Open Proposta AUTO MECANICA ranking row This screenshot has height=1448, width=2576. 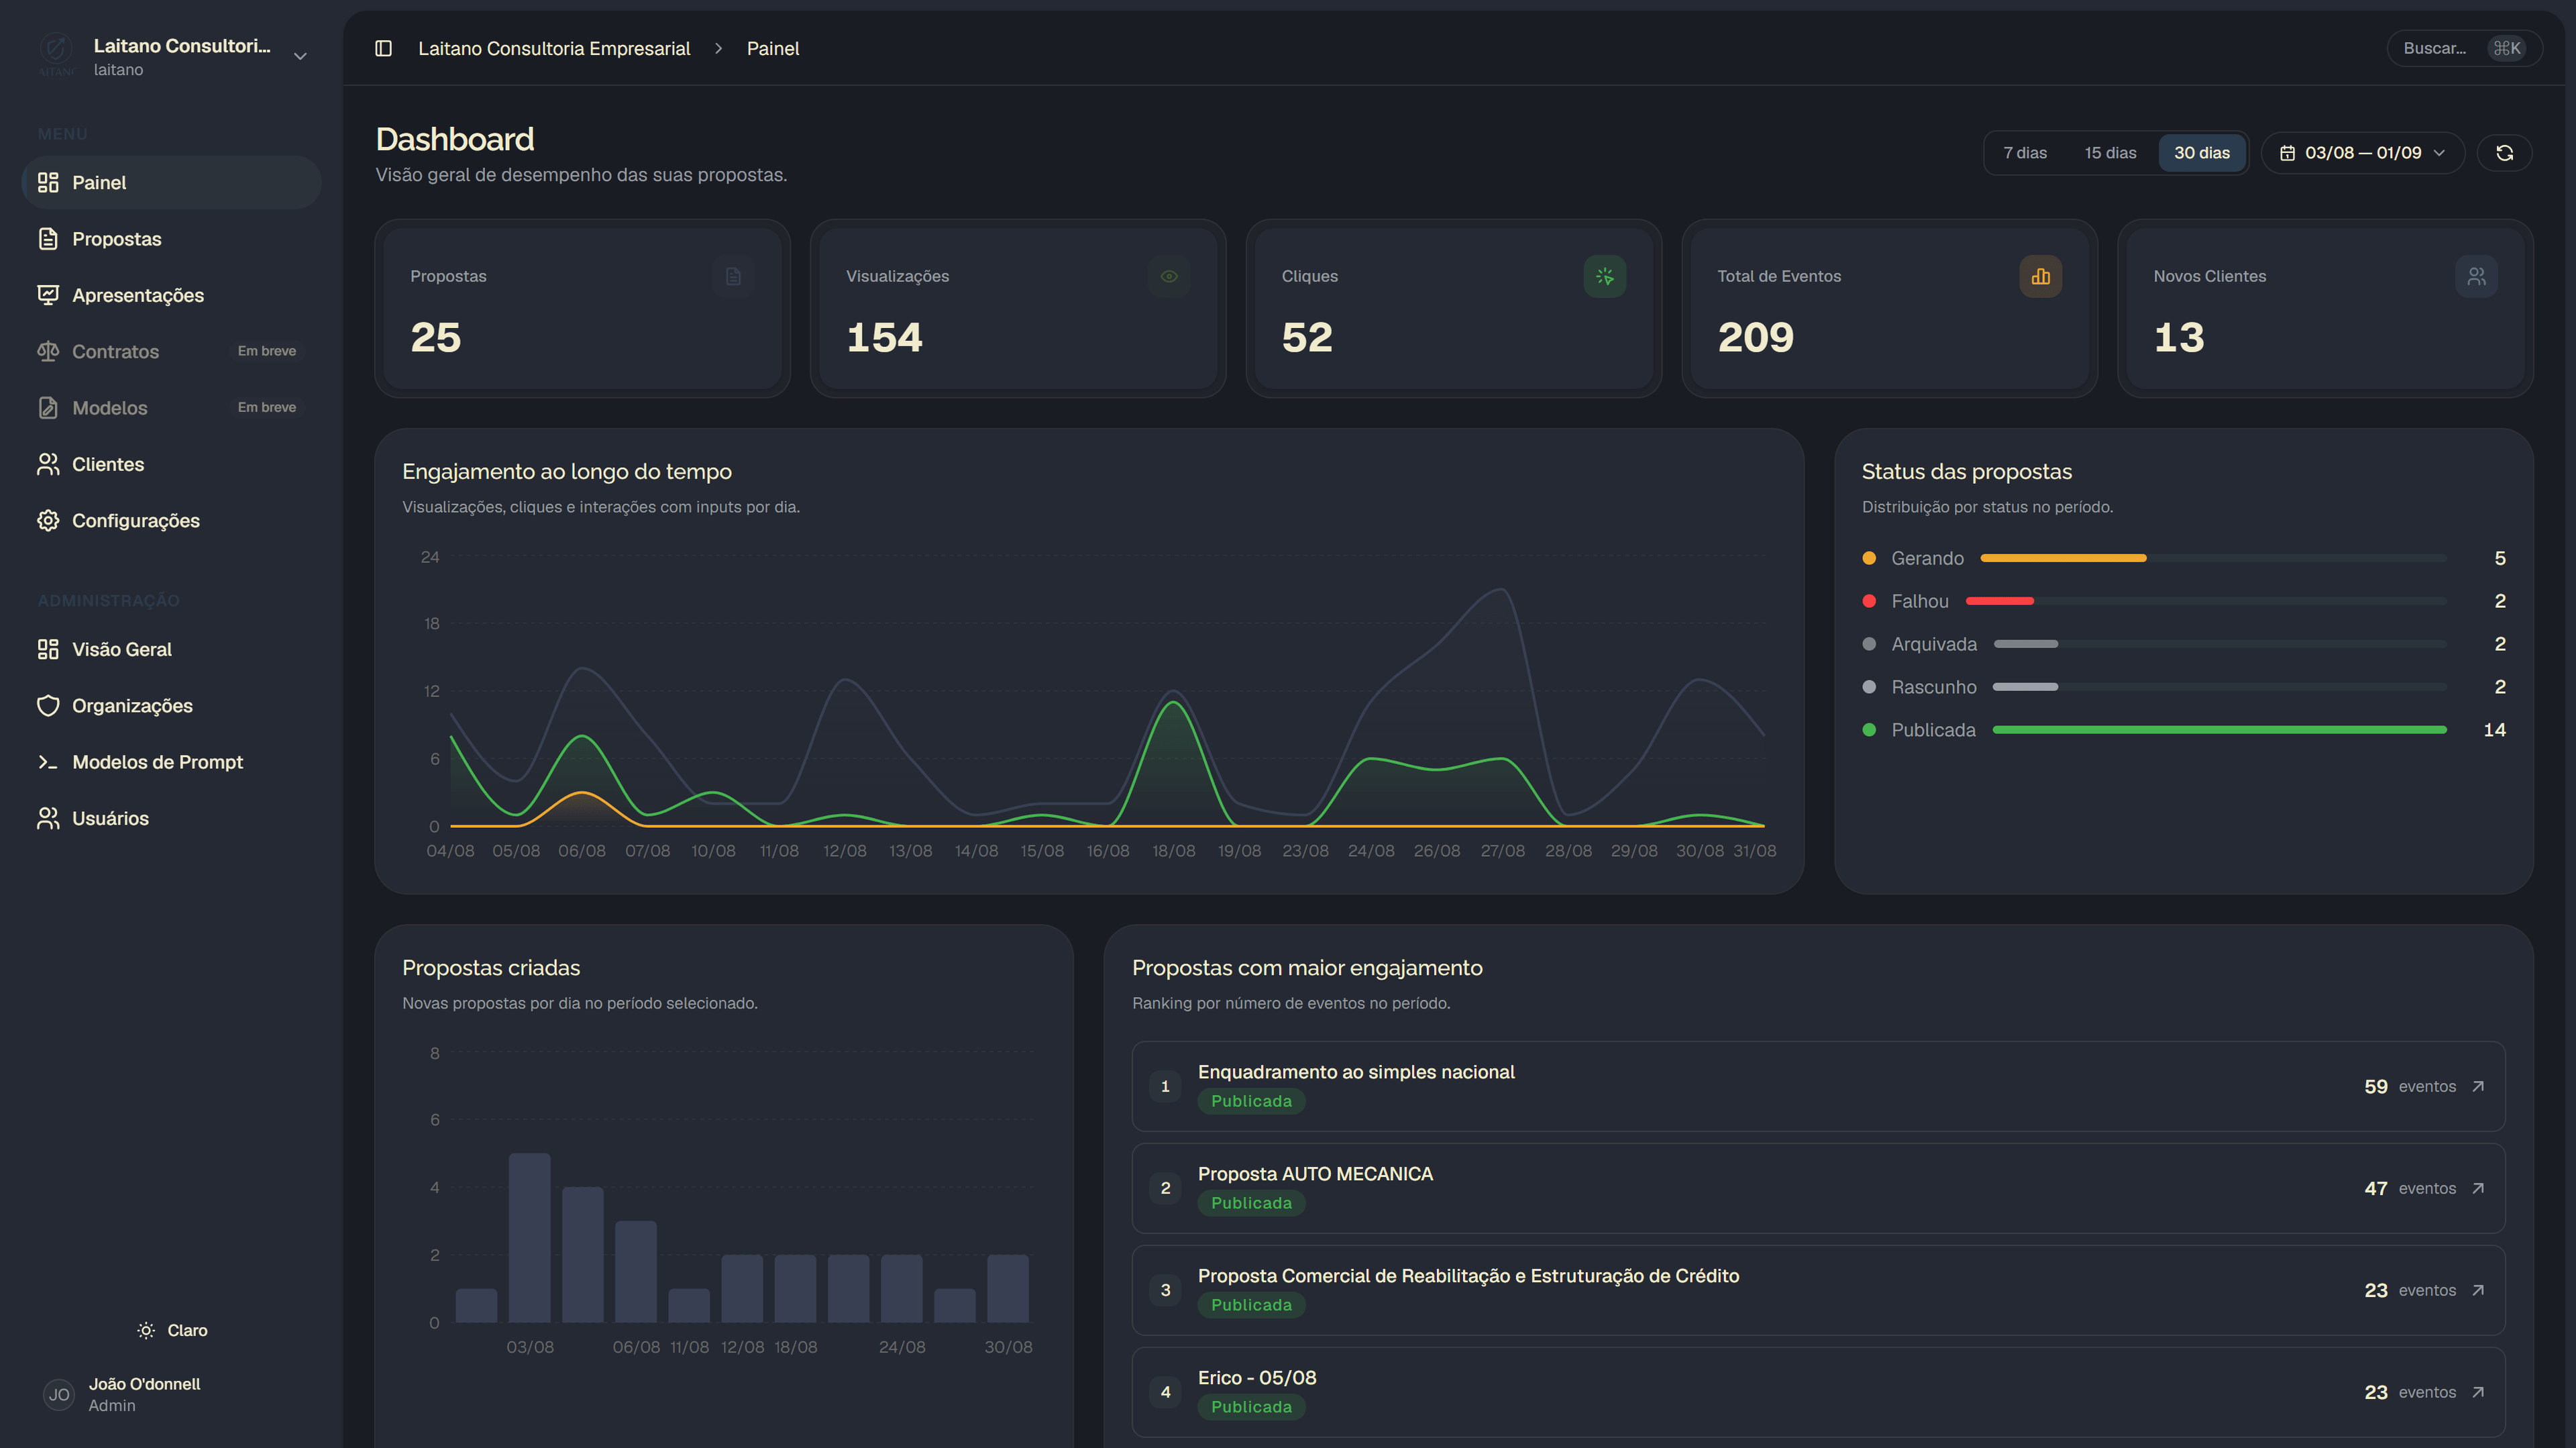1818,1188
